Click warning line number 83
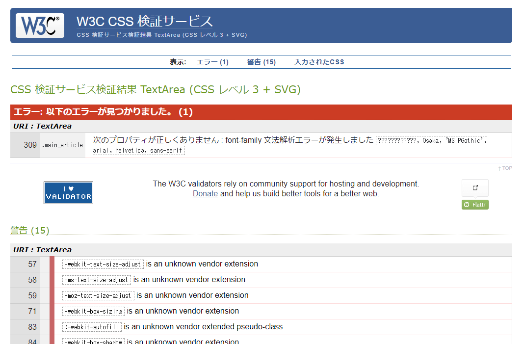 pyautogui.click(x=32, y=327)
